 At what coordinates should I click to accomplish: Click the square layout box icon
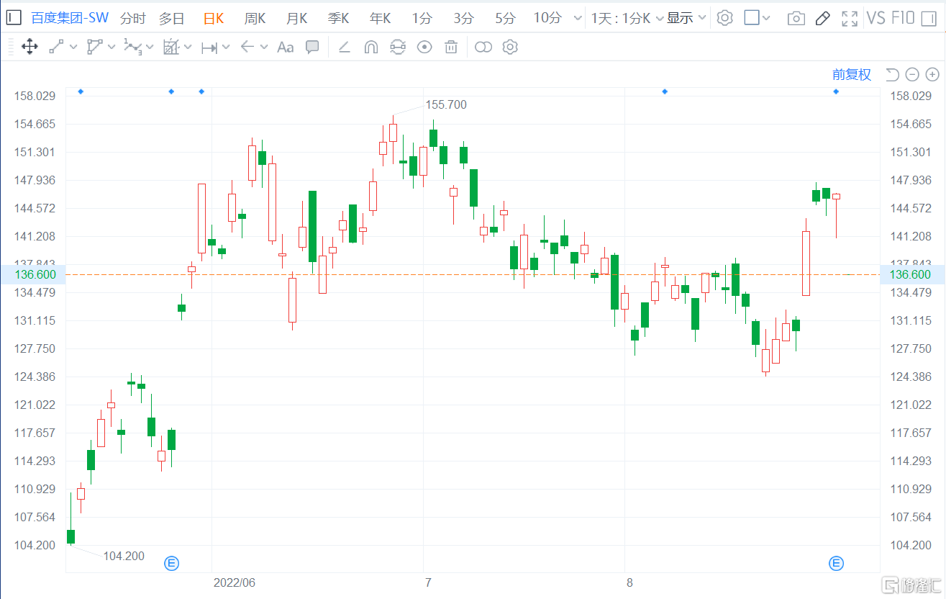pos(752,18)
